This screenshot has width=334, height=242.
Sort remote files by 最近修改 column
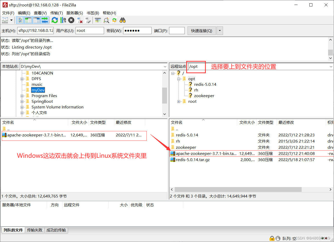coord(301,122)
